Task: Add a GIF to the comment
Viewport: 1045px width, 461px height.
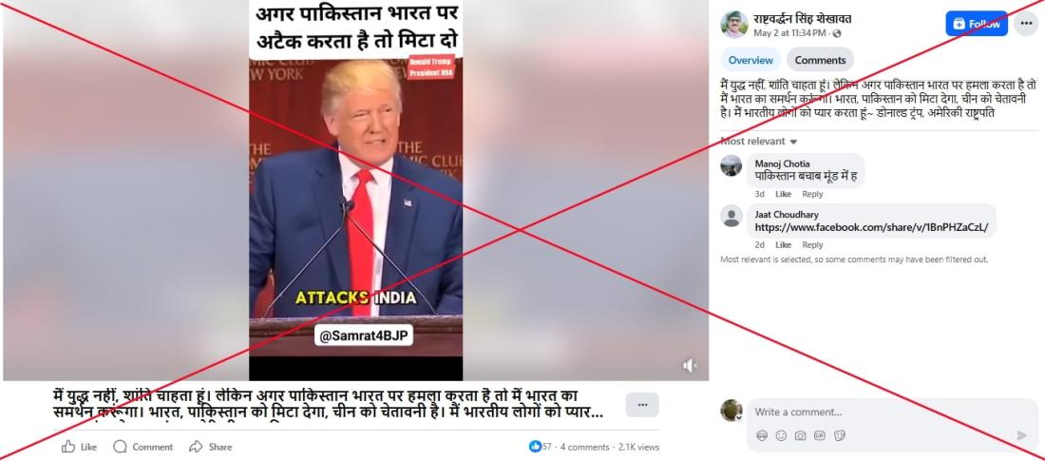Action: click(x=820, y=435)
